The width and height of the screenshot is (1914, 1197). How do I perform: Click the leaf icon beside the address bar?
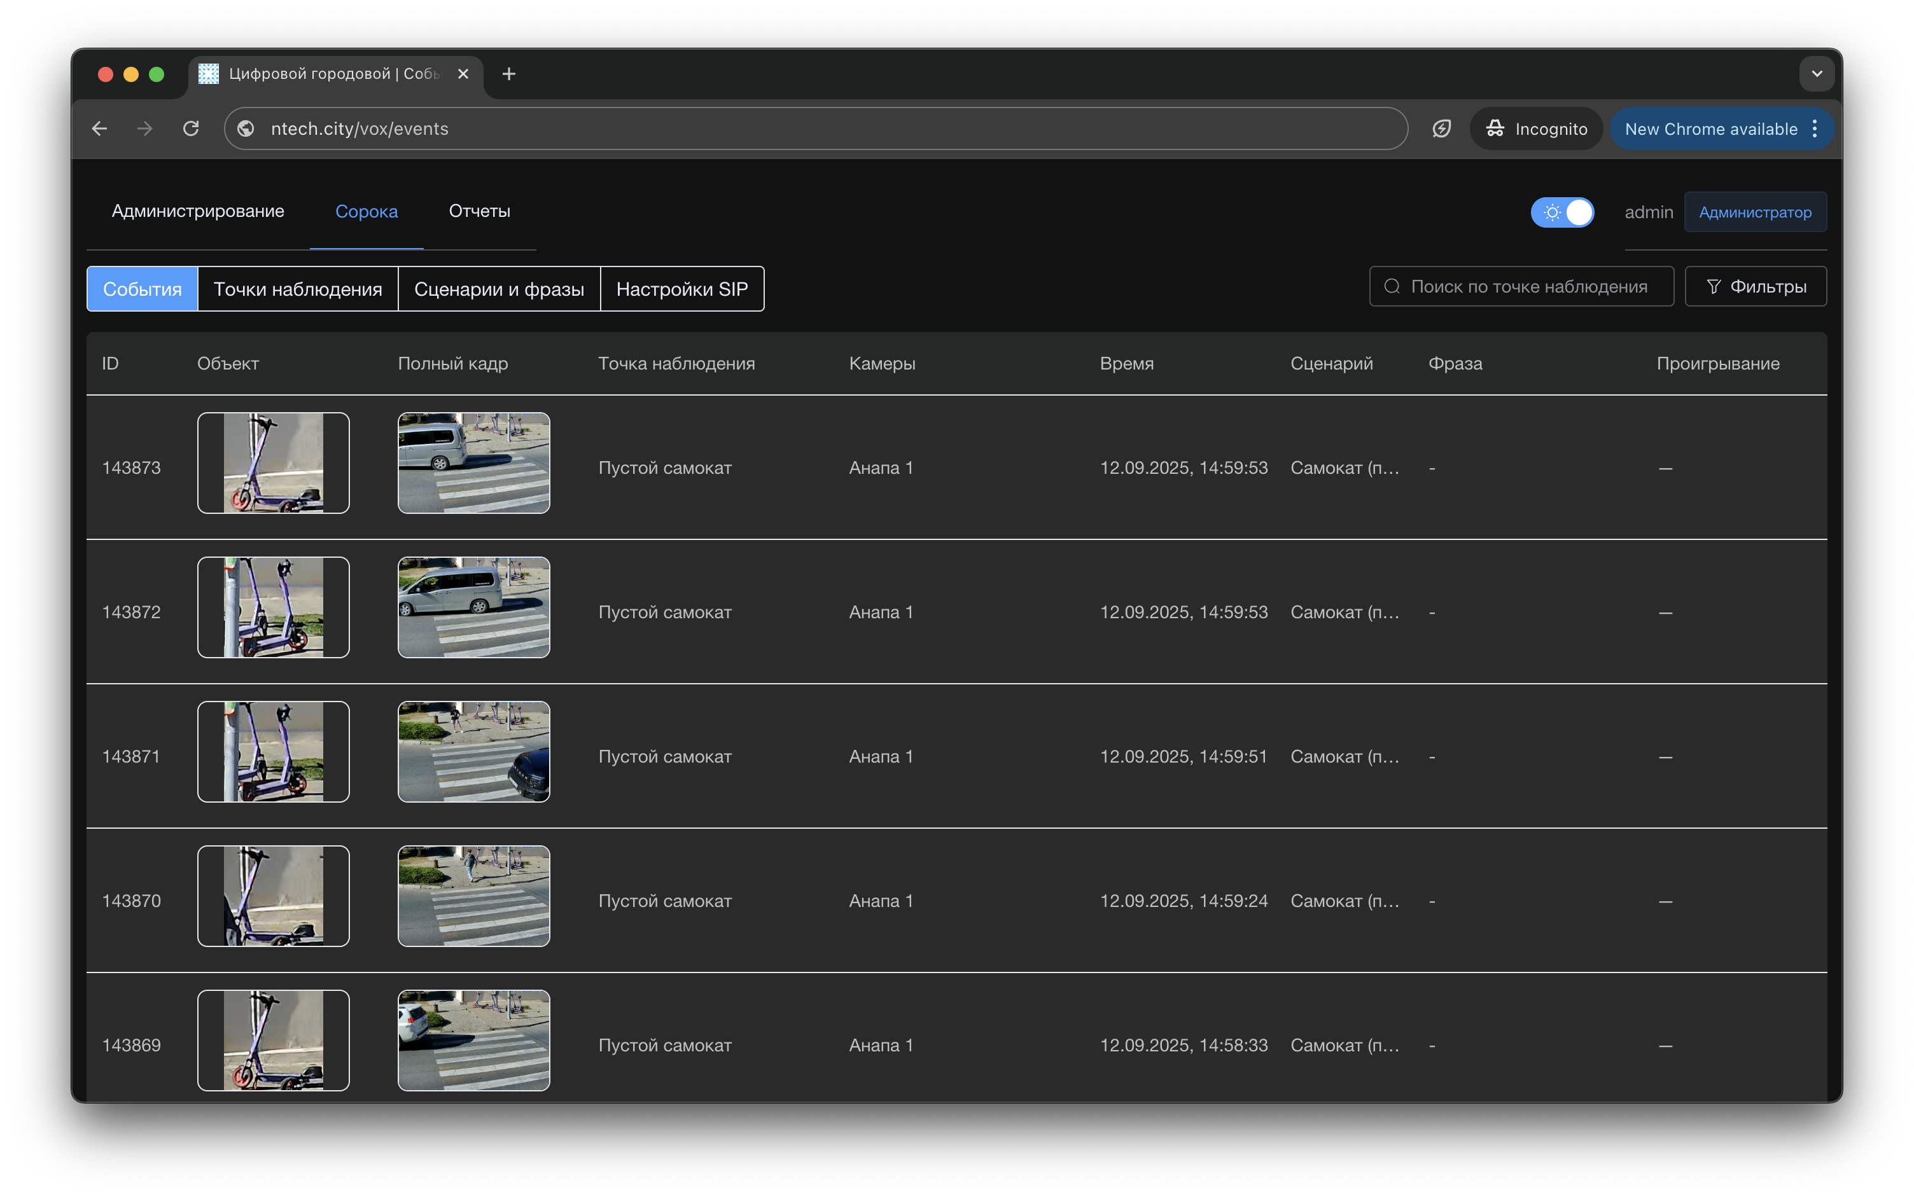(1441, 128)
